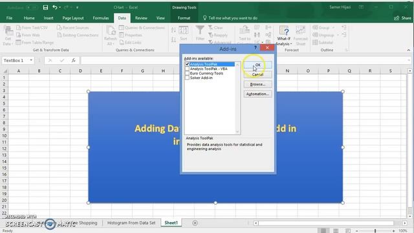Switch to the Page Layout tab
This screenshot has width=414, height=233.
pyautogui.click(x=73, y=18)
